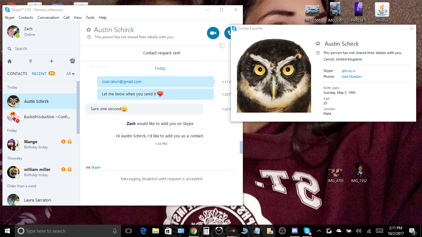The height and width of the screenshot is (237, 422).
Task: Click the taskbar 'Type here to search' box
Action: [68, 231]
